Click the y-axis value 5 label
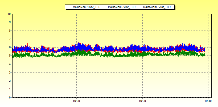Screen dimensions: 218x107 click(x=10, y=56)
